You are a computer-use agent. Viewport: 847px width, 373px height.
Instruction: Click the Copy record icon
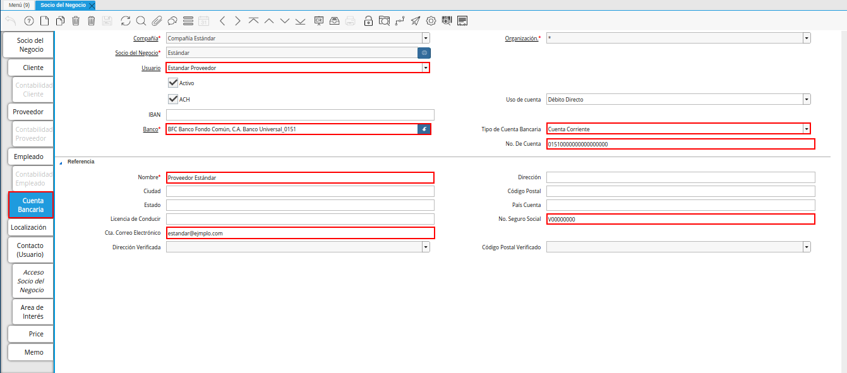tap(60, 21)
